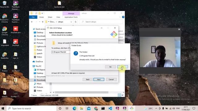This screenshot has width=198, height=111.
Task: Click Explorer up-one-level arrow
Action: [x=43, y=22]
